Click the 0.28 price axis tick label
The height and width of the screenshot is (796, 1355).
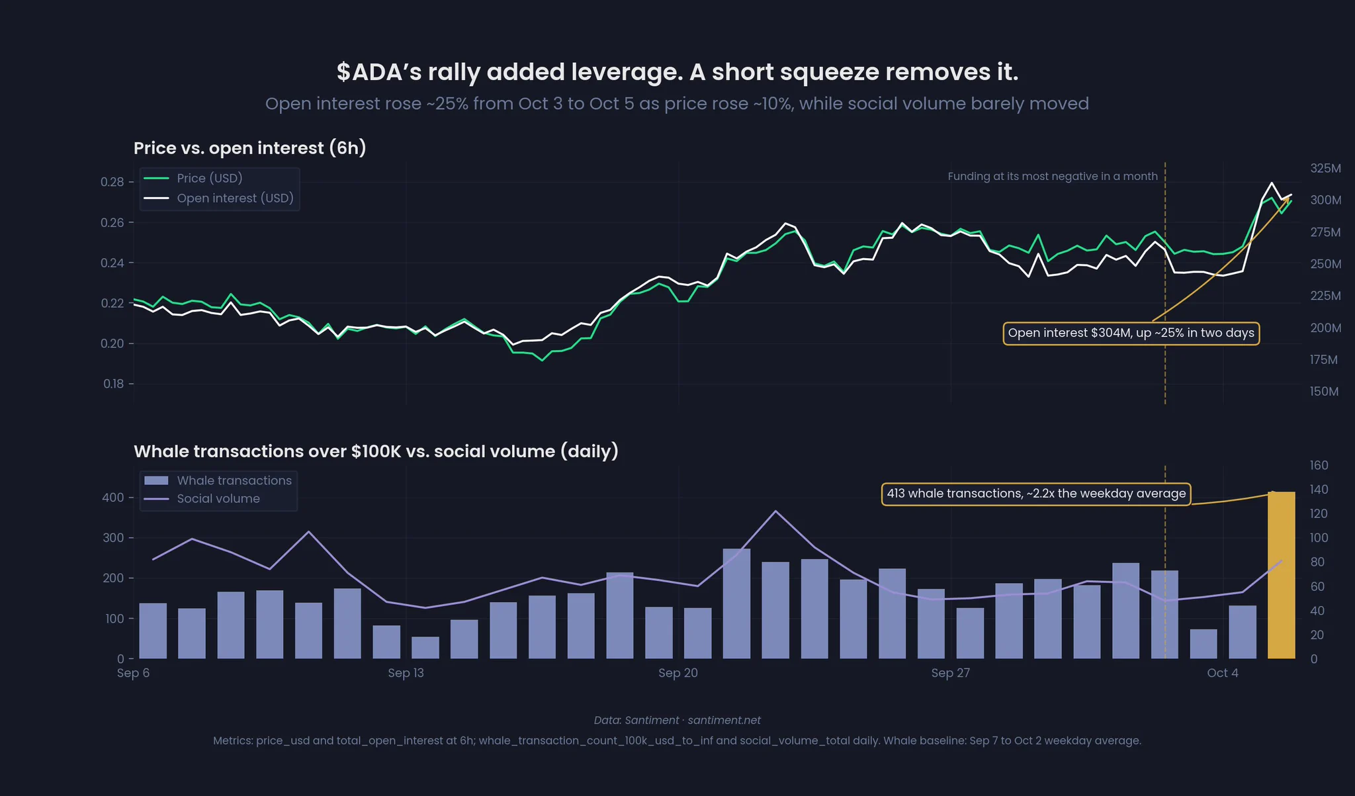tap(112, 182)
